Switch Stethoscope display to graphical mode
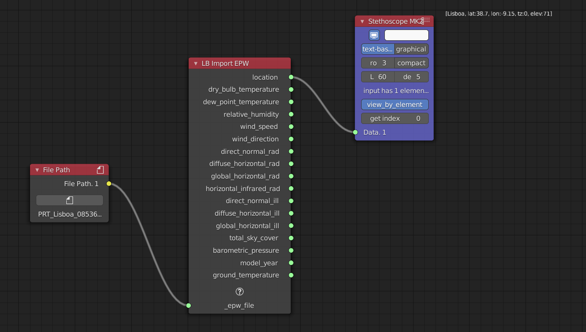This screenshot has width=586, height=332. 411,49
